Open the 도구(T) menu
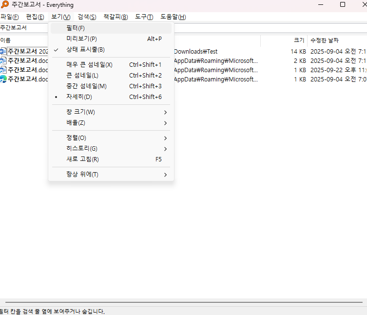The width and height of the screenshot is (367, 315). (144, 17)
